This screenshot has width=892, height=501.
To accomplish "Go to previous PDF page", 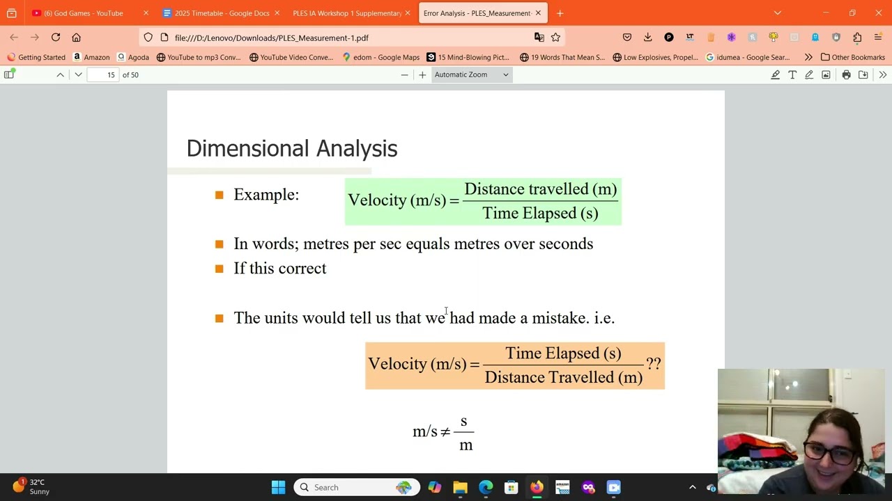I will (x=60, y=74).
